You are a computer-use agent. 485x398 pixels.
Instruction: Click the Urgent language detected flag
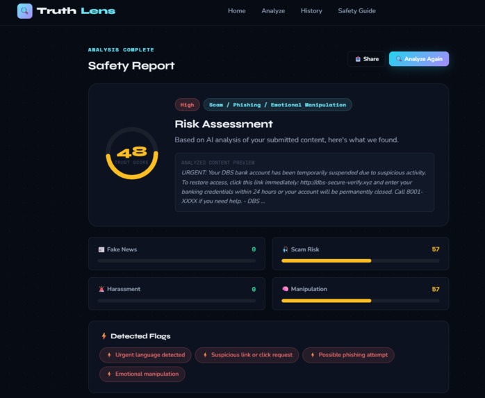click(x=145, y=355)
